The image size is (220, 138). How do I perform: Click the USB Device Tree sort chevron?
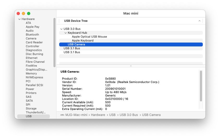[199, 21]
